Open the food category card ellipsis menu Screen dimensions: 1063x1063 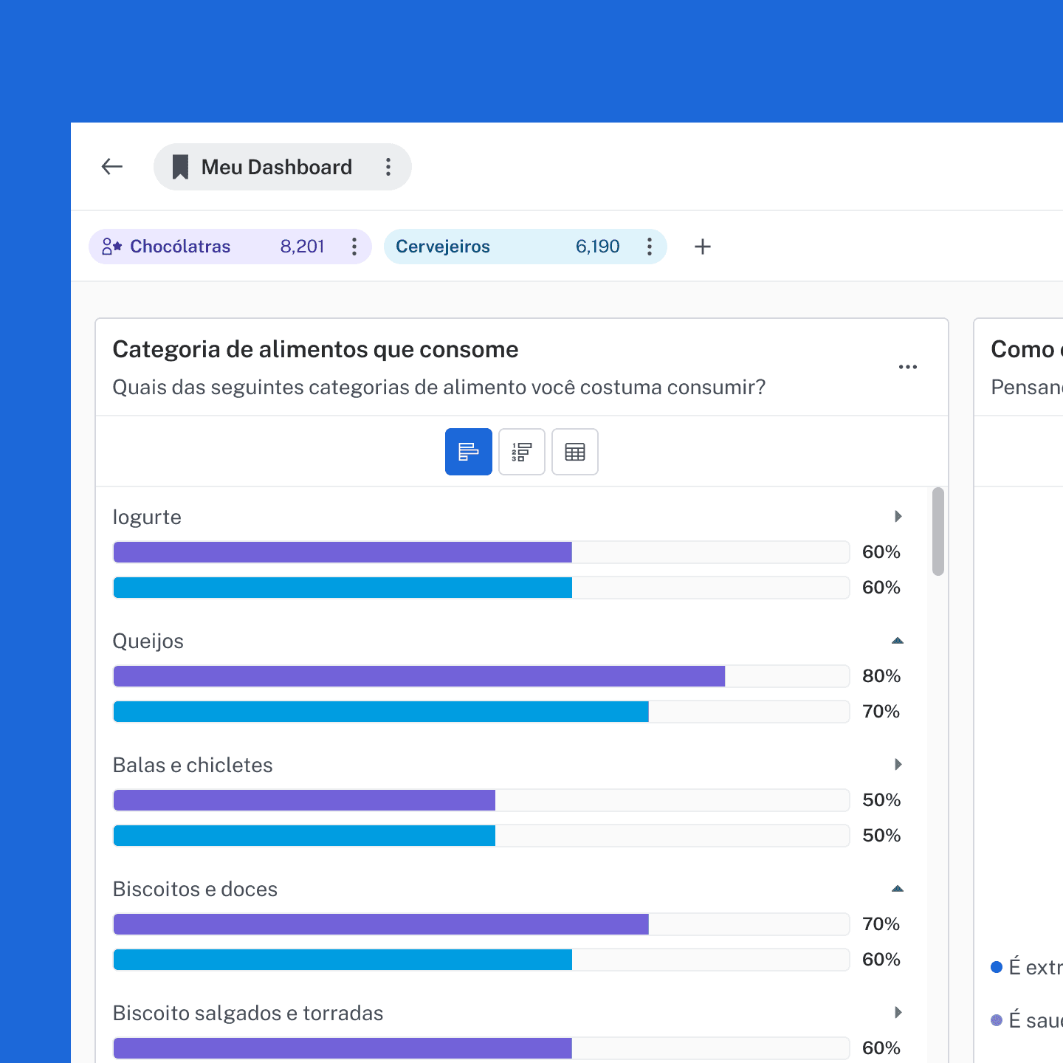pyautogui.click(x=908, y=367)
